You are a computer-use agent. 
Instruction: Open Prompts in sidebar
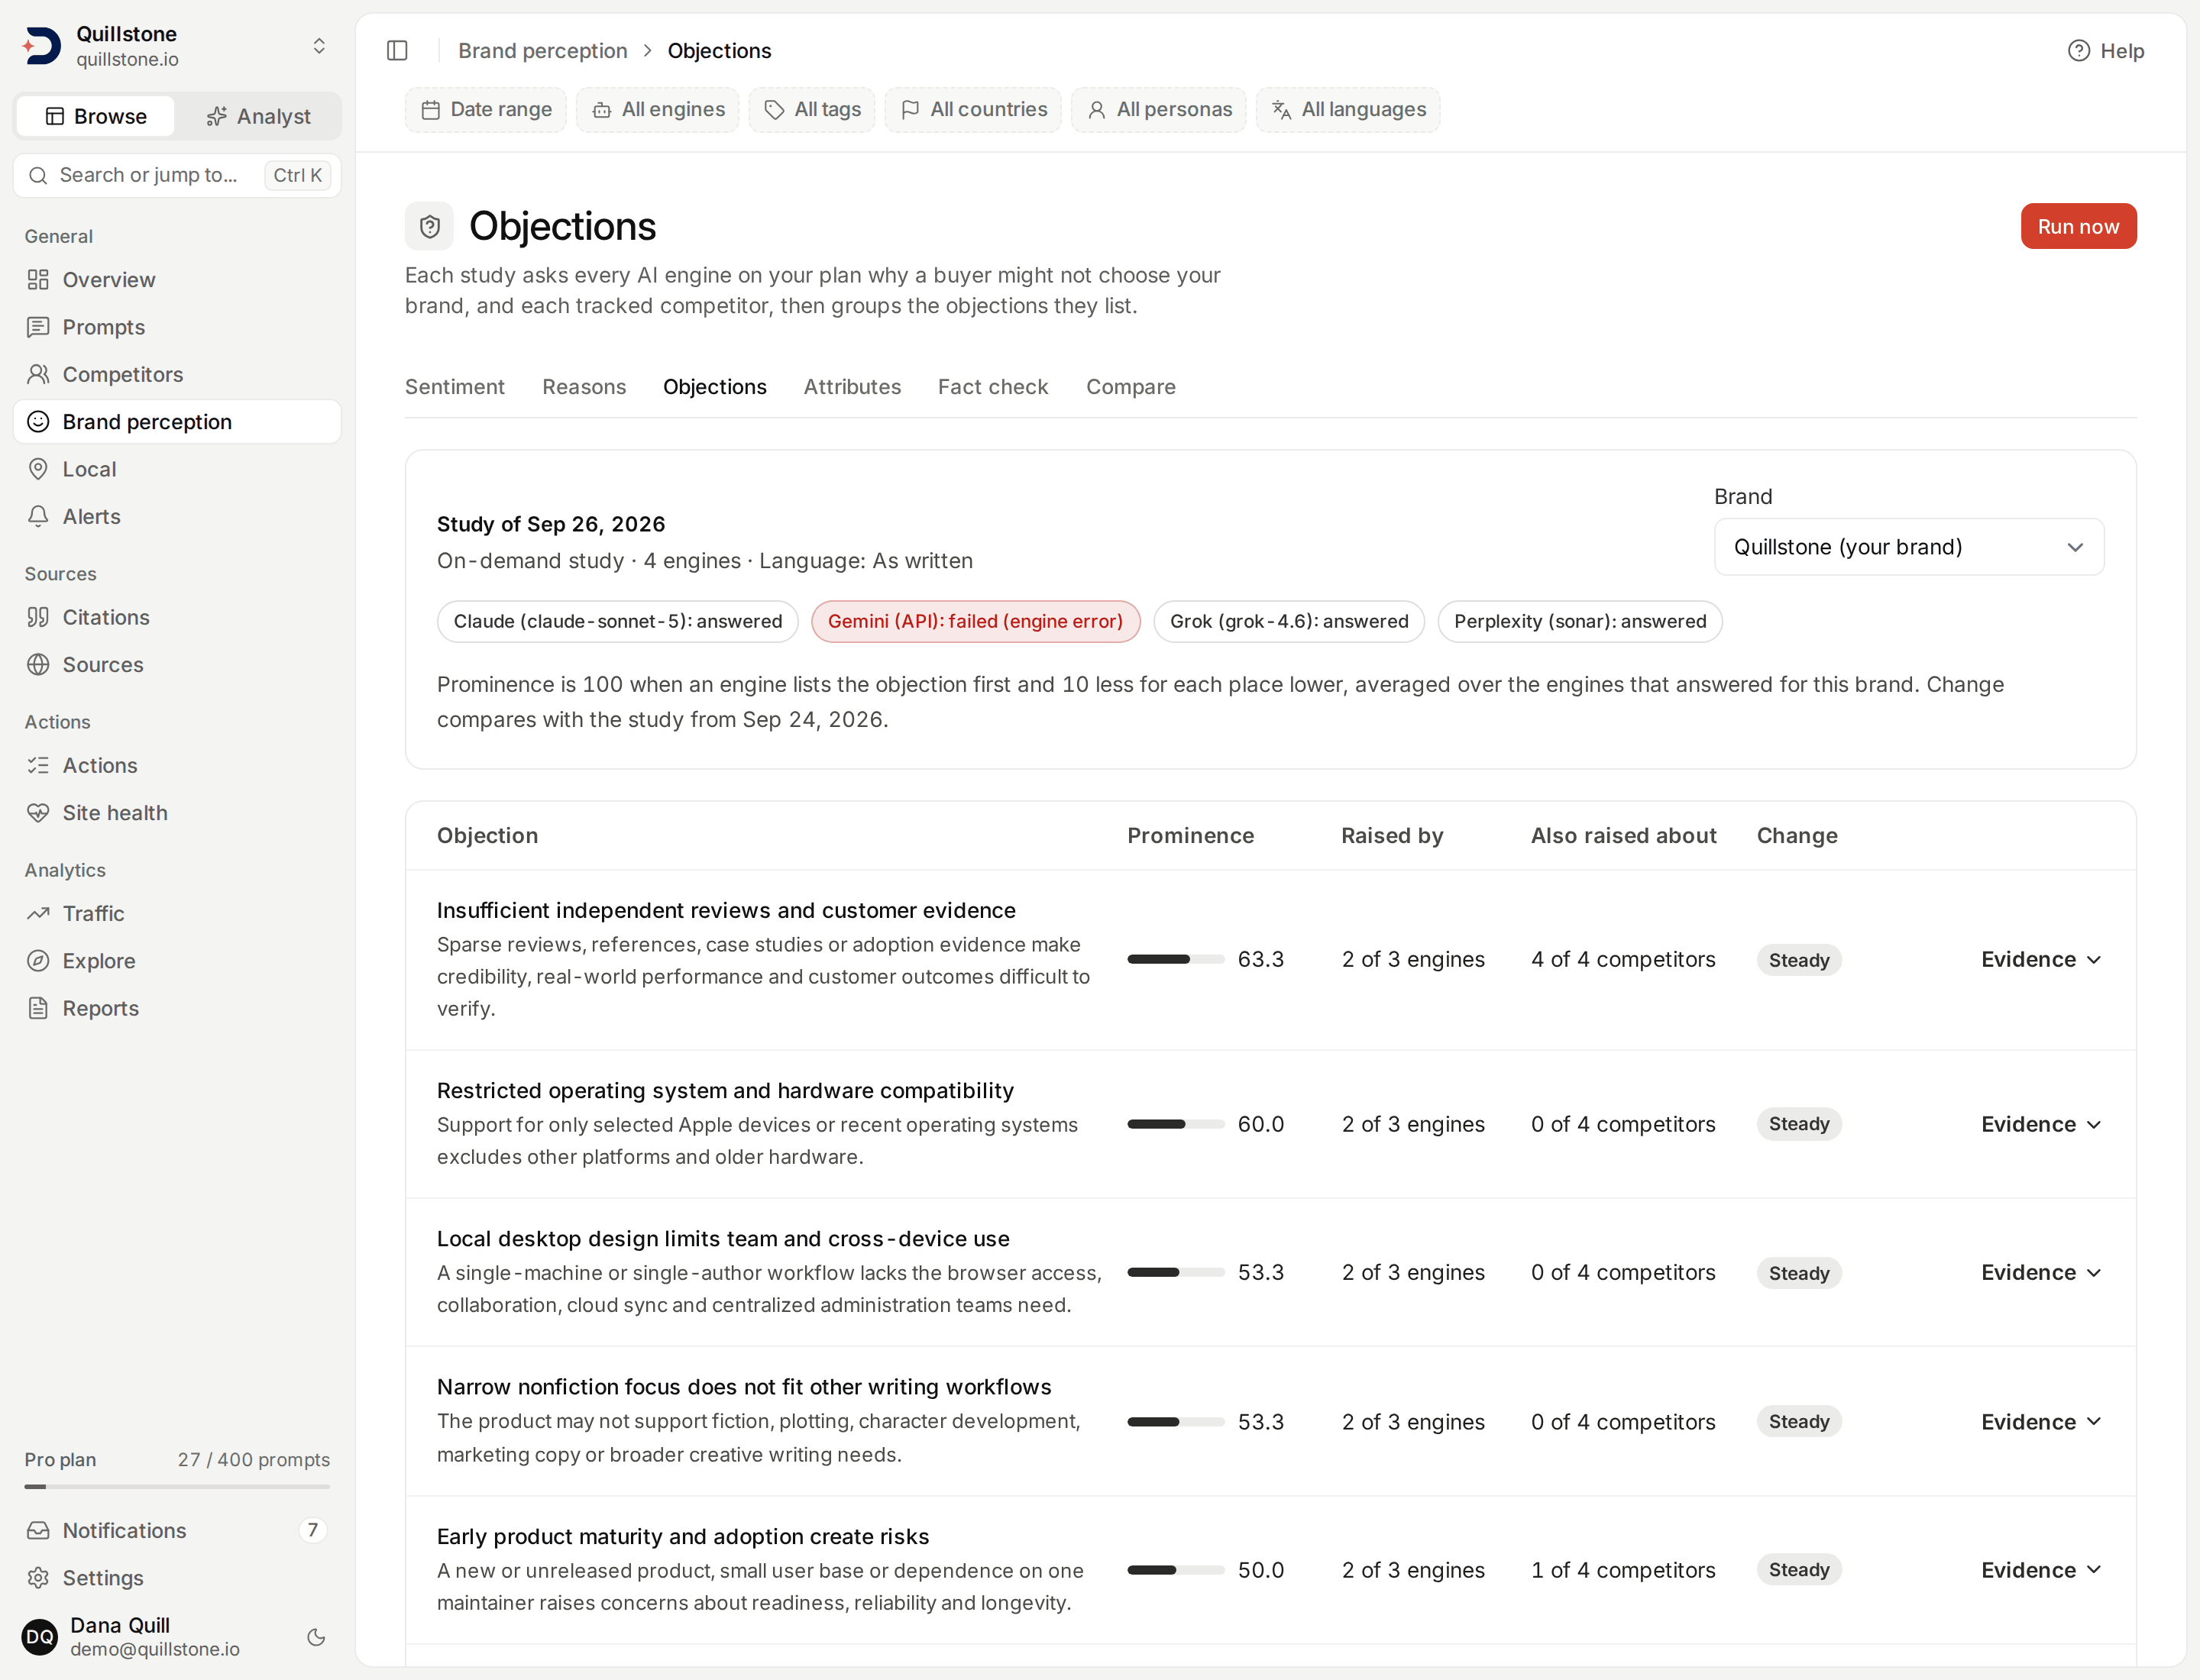pyautogui.click(x=177, y=327)
